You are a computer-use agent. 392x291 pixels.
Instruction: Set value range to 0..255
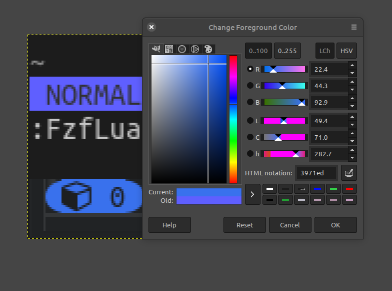click(287, 51)
